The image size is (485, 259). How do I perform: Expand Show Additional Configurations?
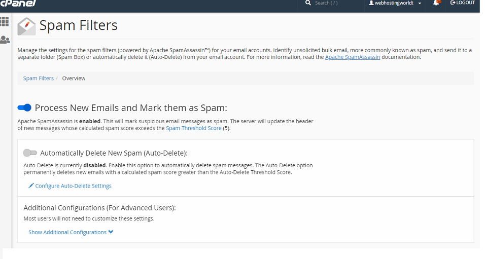(x=71, y=232)
